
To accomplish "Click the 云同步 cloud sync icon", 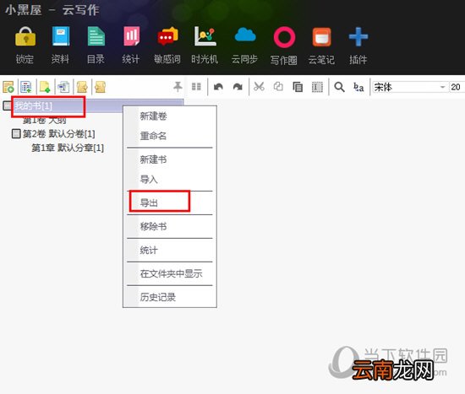I will click(x=245, y=35).
